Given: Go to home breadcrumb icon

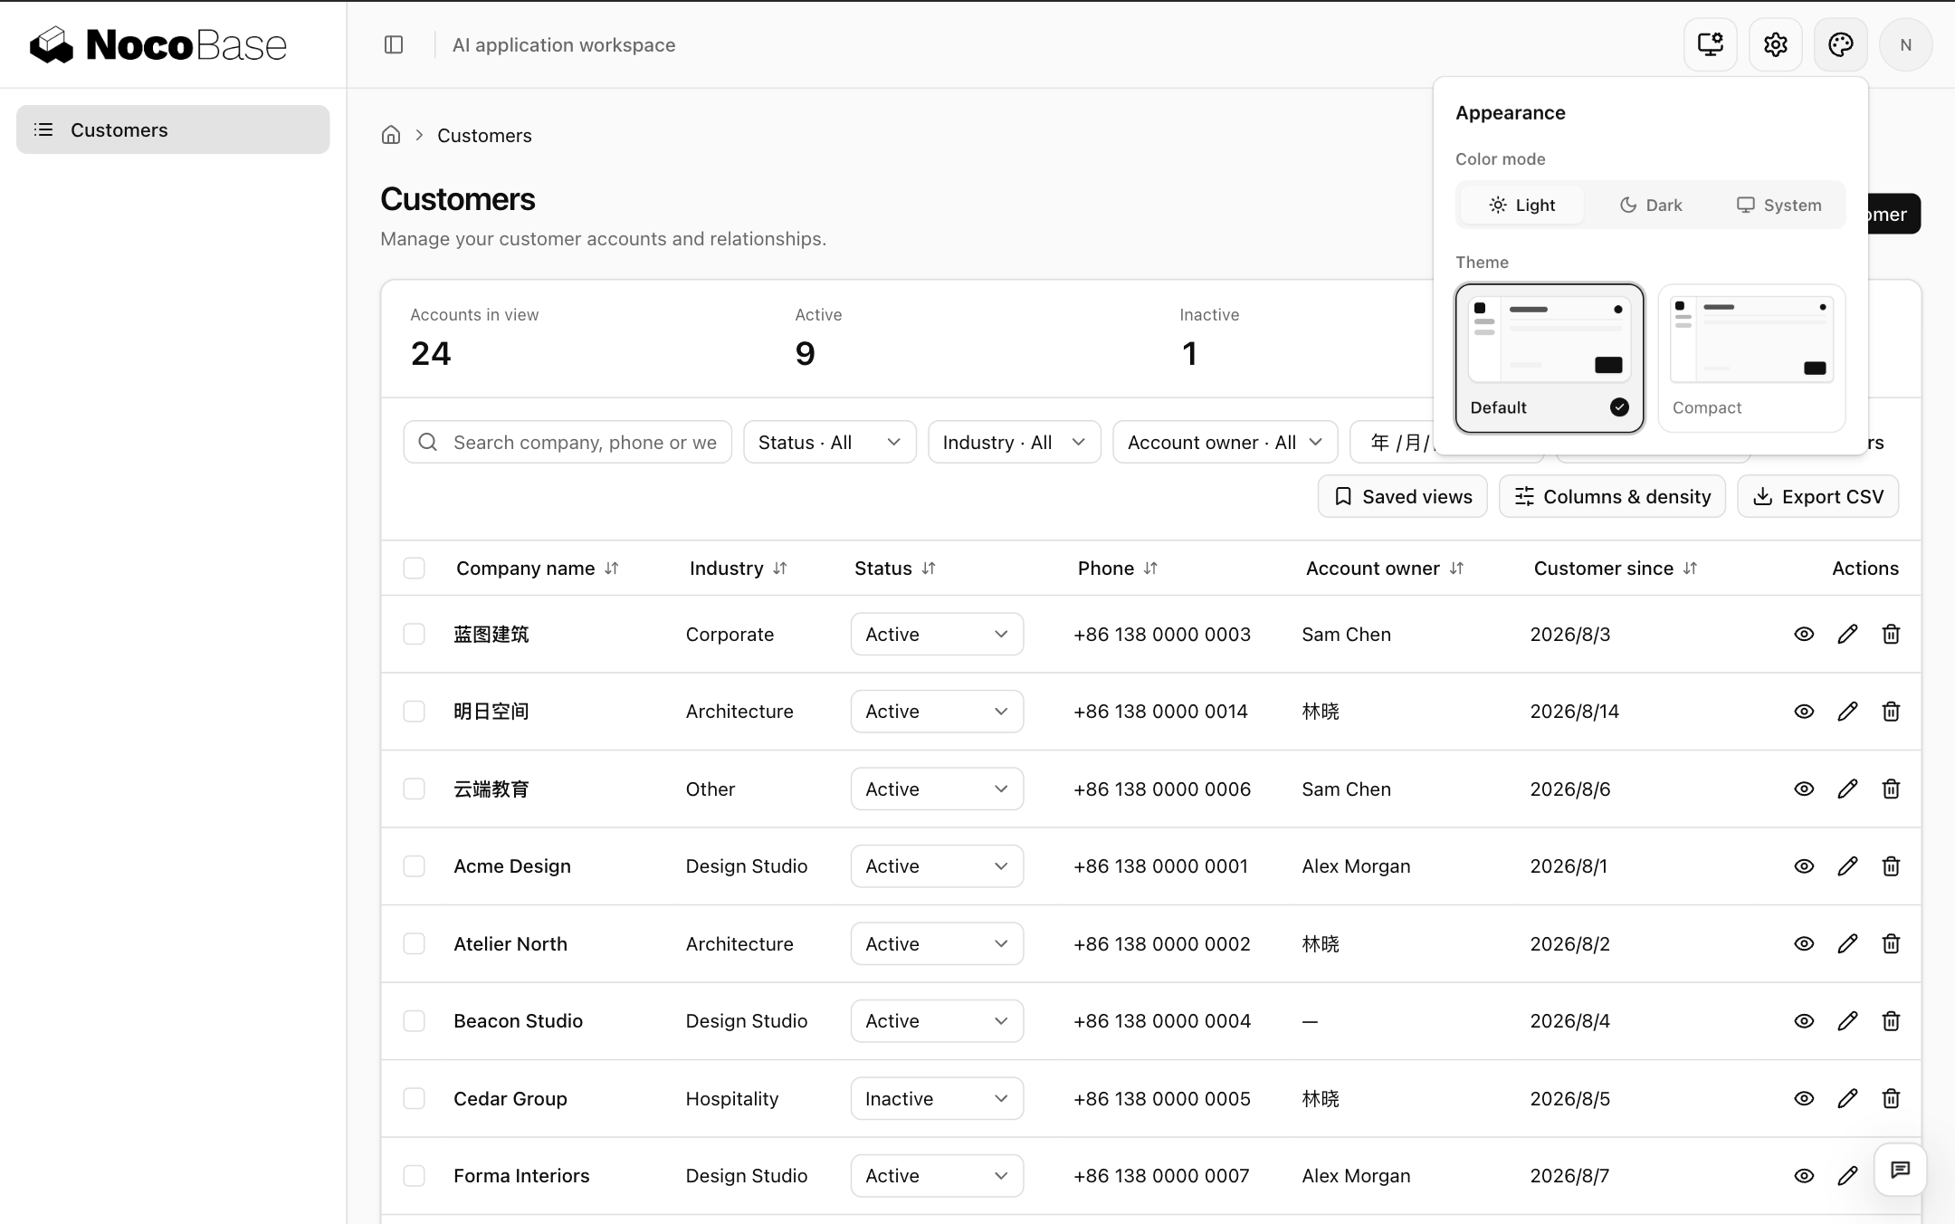Looking at the screenshot, I should tap(391, 135).
